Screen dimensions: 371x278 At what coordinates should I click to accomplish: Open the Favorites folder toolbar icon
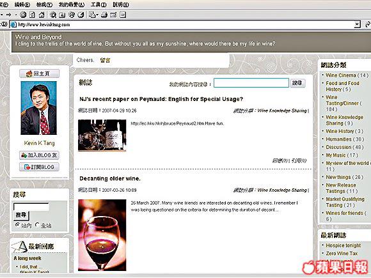[x=62, y=15]
